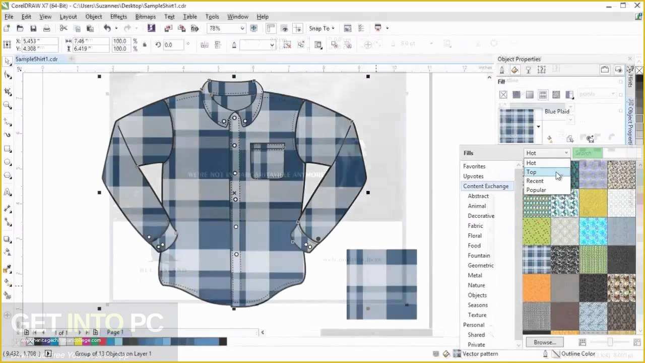Toggle the lock ratio padlock
The height and width of the screenshot is (363, 645).
pos(145,44)
